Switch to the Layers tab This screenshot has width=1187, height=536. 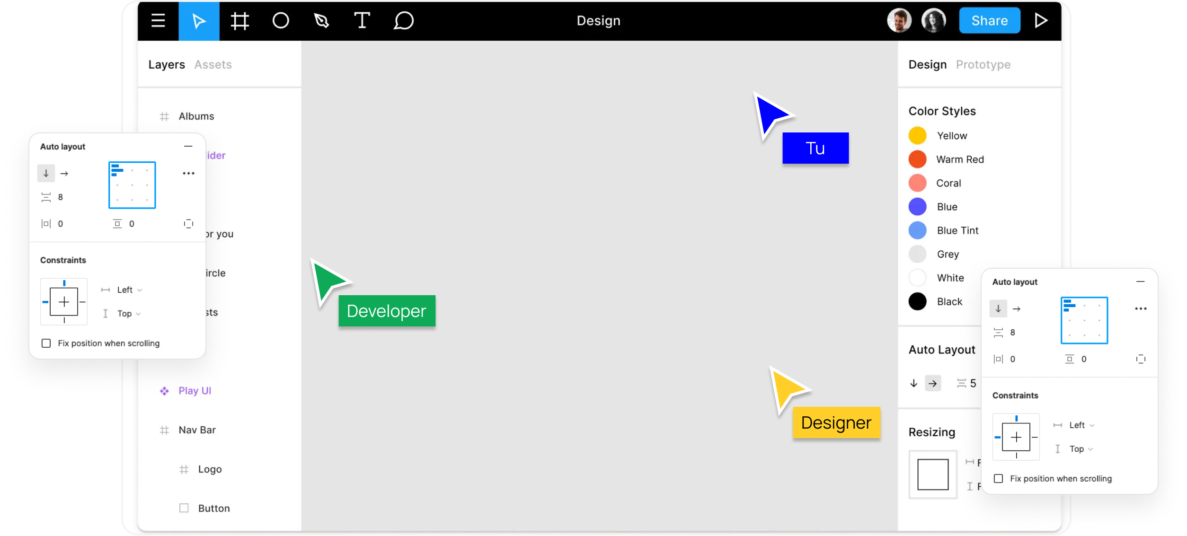167,65
